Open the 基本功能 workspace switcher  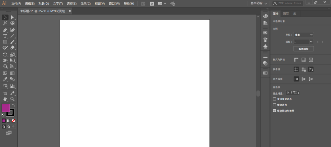259,3
